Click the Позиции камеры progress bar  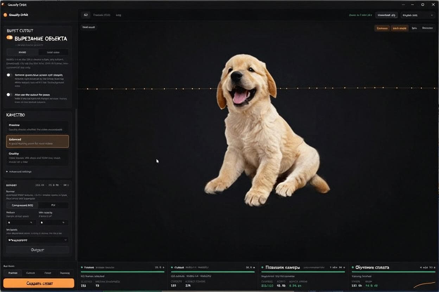303,271
